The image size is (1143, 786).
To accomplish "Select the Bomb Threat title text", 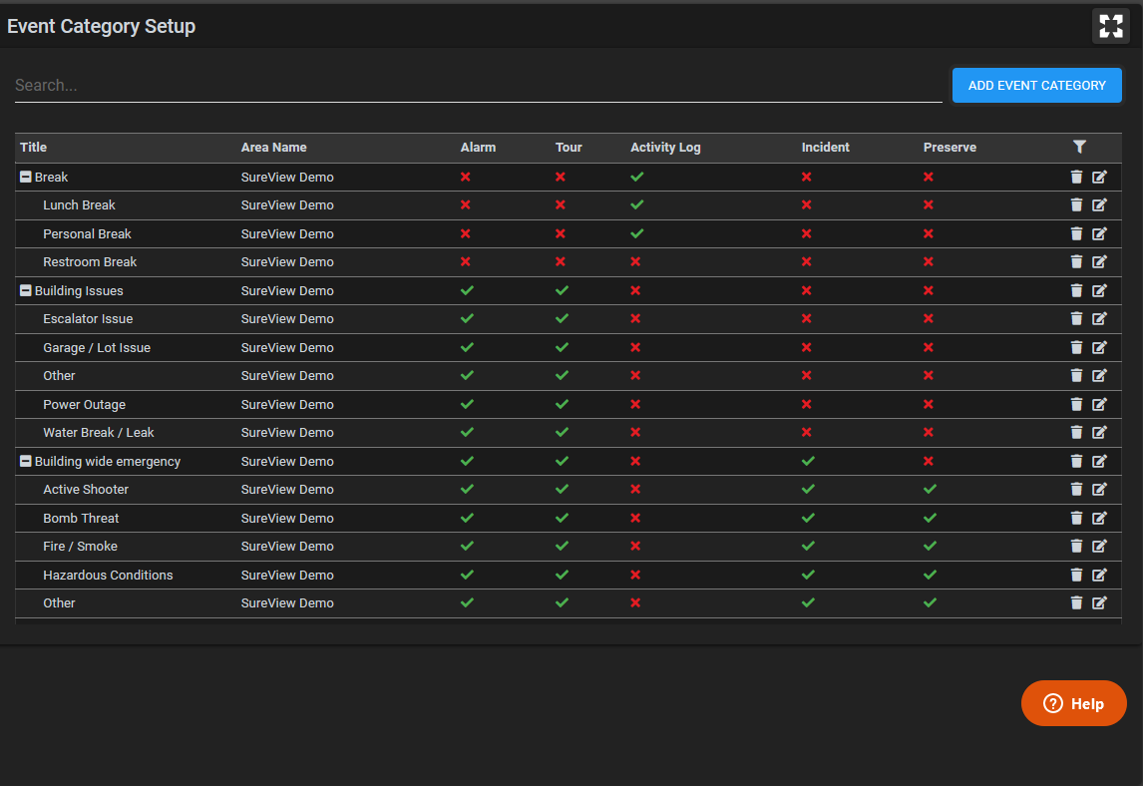I will coord(81,518).
